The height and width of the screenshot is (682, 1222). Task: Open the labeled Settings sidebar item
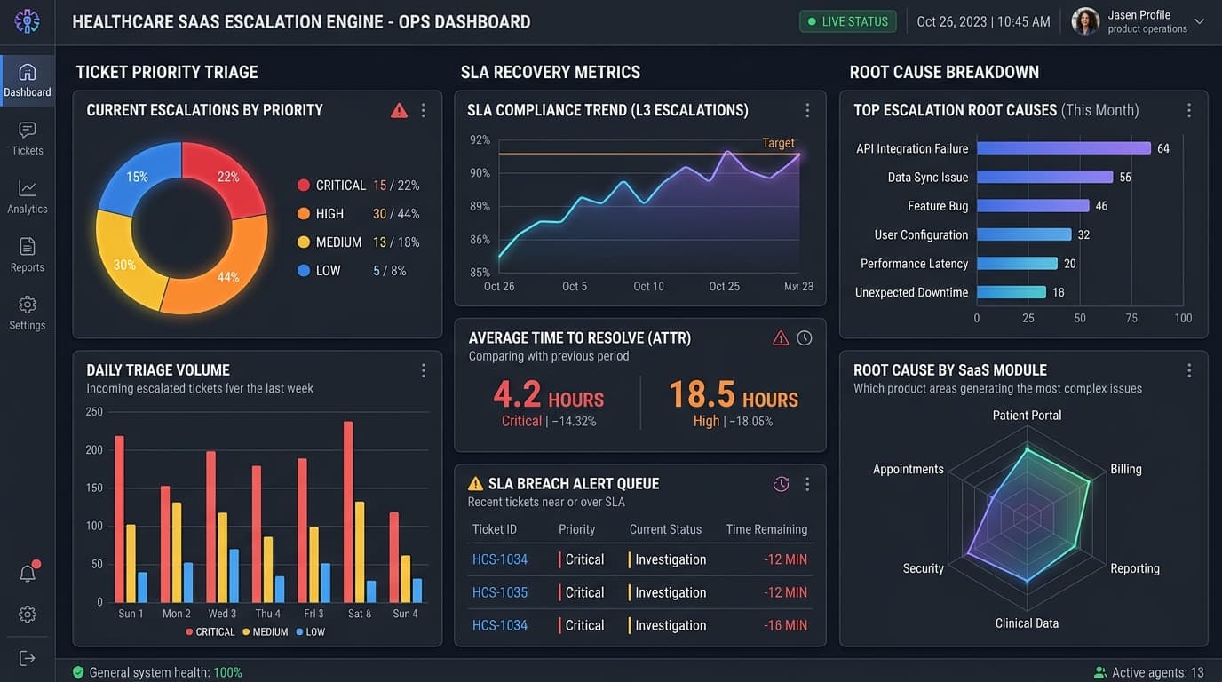(28, 313)
